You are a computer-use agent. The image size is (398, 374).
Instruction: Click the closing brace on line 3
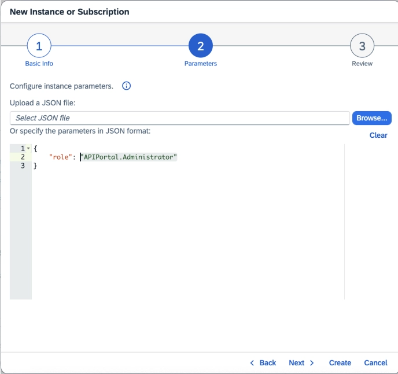pos(35,166)
